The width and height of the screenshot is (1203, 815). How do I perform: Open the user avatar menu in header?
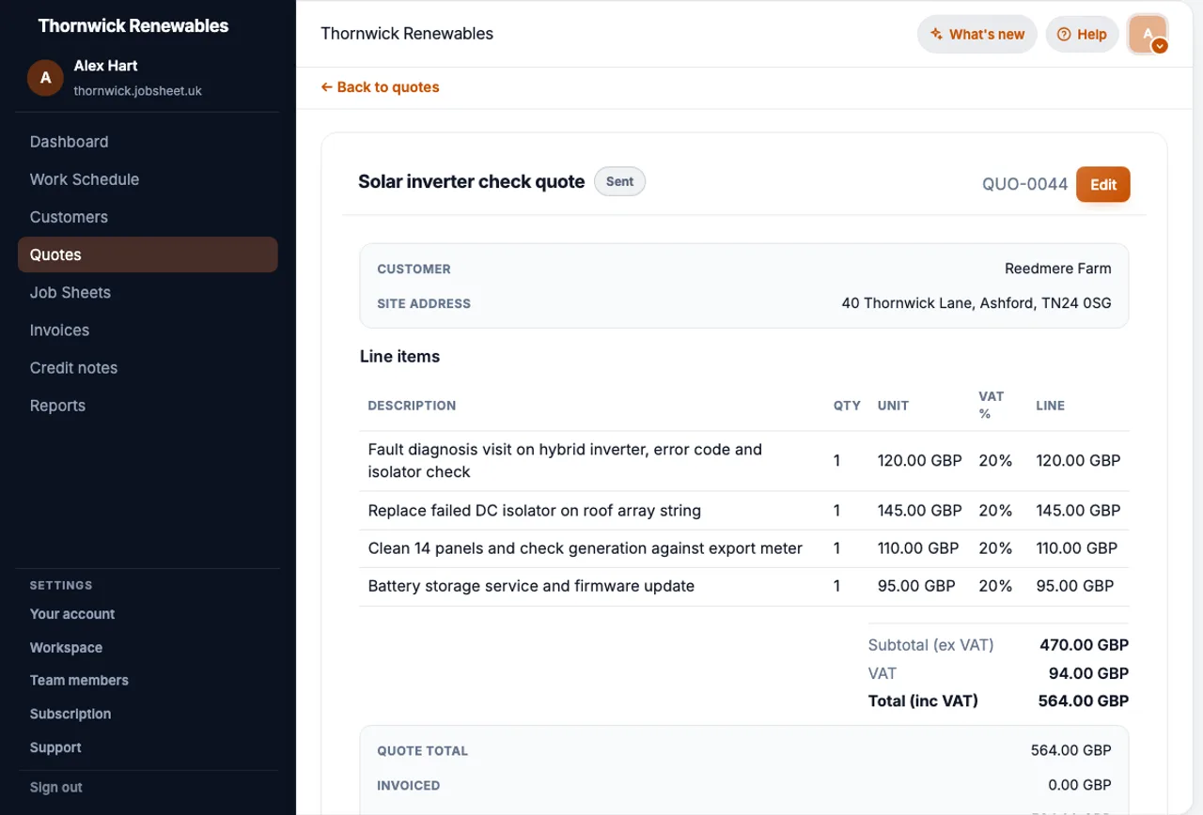click(x=1148, y=35)
